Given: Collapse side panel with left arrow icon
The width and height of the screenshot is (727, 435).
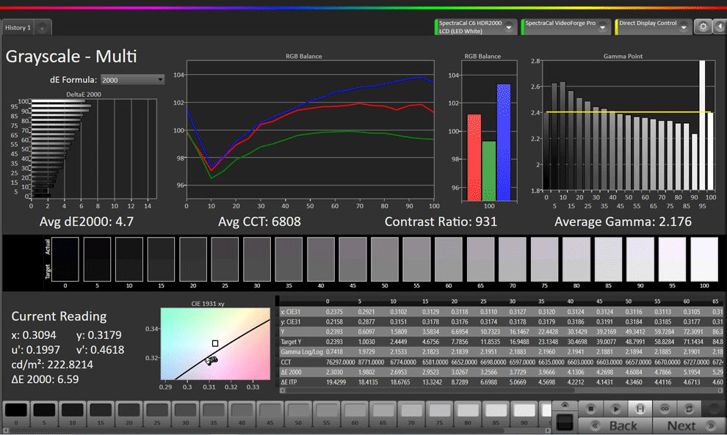Looking at the screenshot, I should coord(720,27).
